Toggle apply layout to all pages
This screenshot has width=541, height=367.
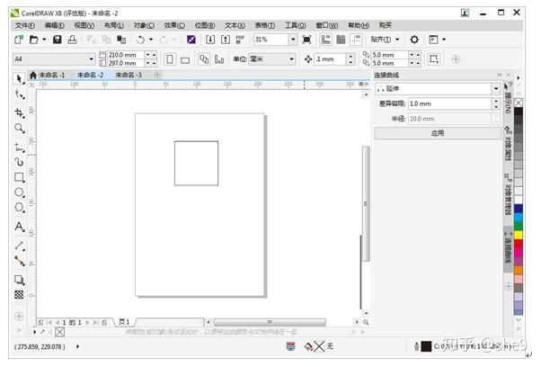pos(204,59)
